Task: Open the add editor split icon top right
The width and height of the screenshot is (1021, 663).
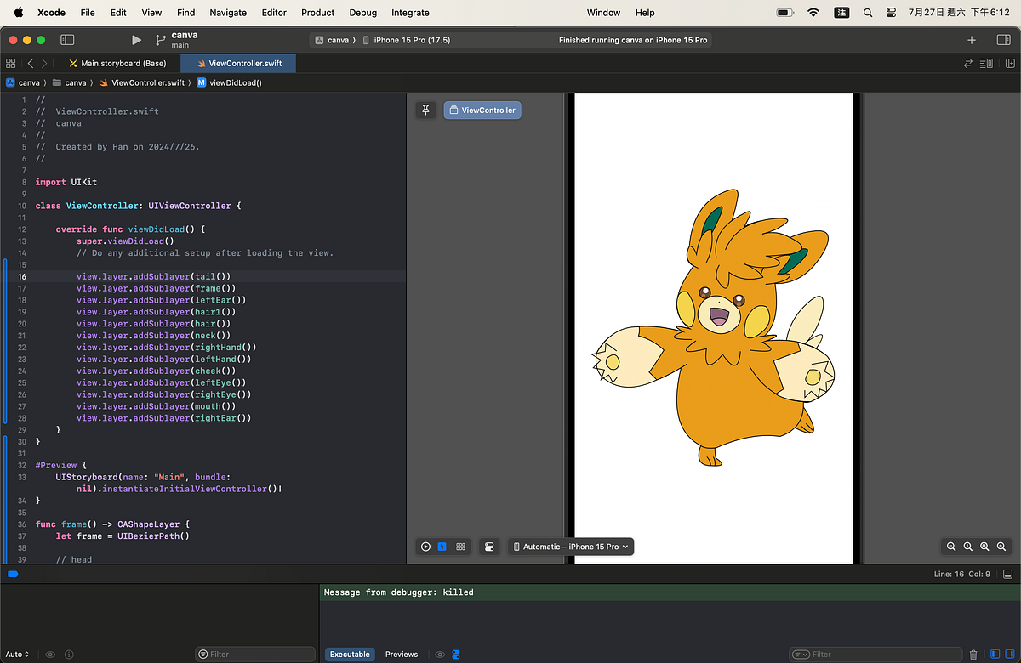Action: coord(1010,63)
